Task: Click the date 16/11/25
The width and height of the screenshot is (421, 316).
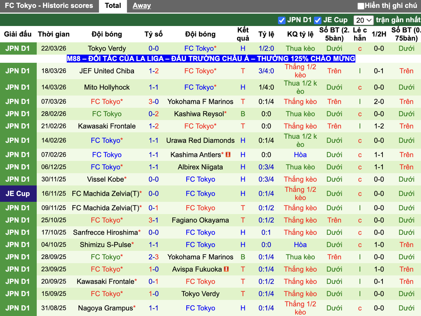Action: click(x=54, y=194)
